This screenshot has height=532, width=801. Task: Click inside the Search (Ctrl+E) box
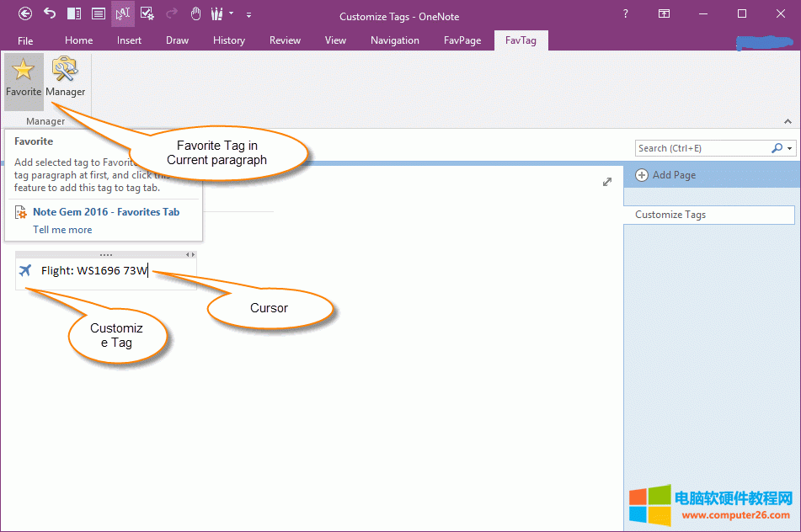click(x=701, y=148)
